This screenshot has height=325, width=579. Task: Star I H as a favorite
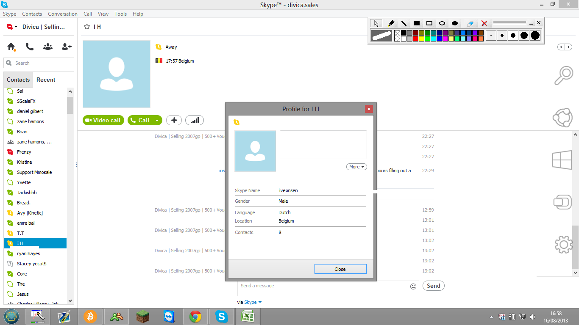pos(87,27)
